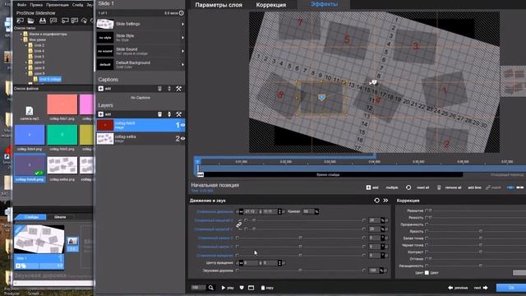The height and width of the screenshot is (296, 526).
Task: Open the Файл menu
Action: [x=21, y=5]
